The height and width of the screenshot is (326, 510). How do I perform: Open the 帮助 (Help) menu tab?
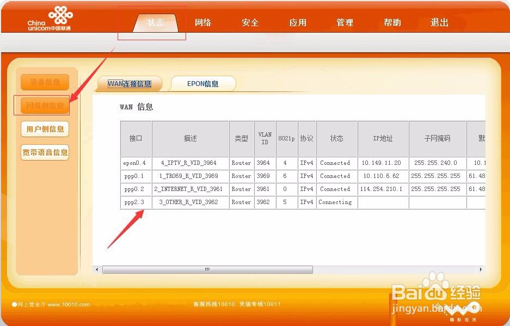click(392, 22)
